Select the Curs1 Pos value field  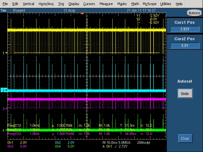pyautogui.click(x=185, y=29)
